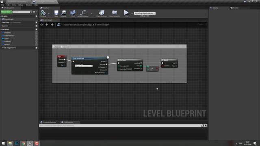Open the Debug menu
The width and height of the screenshot is (260, 146).
point(21,5)
